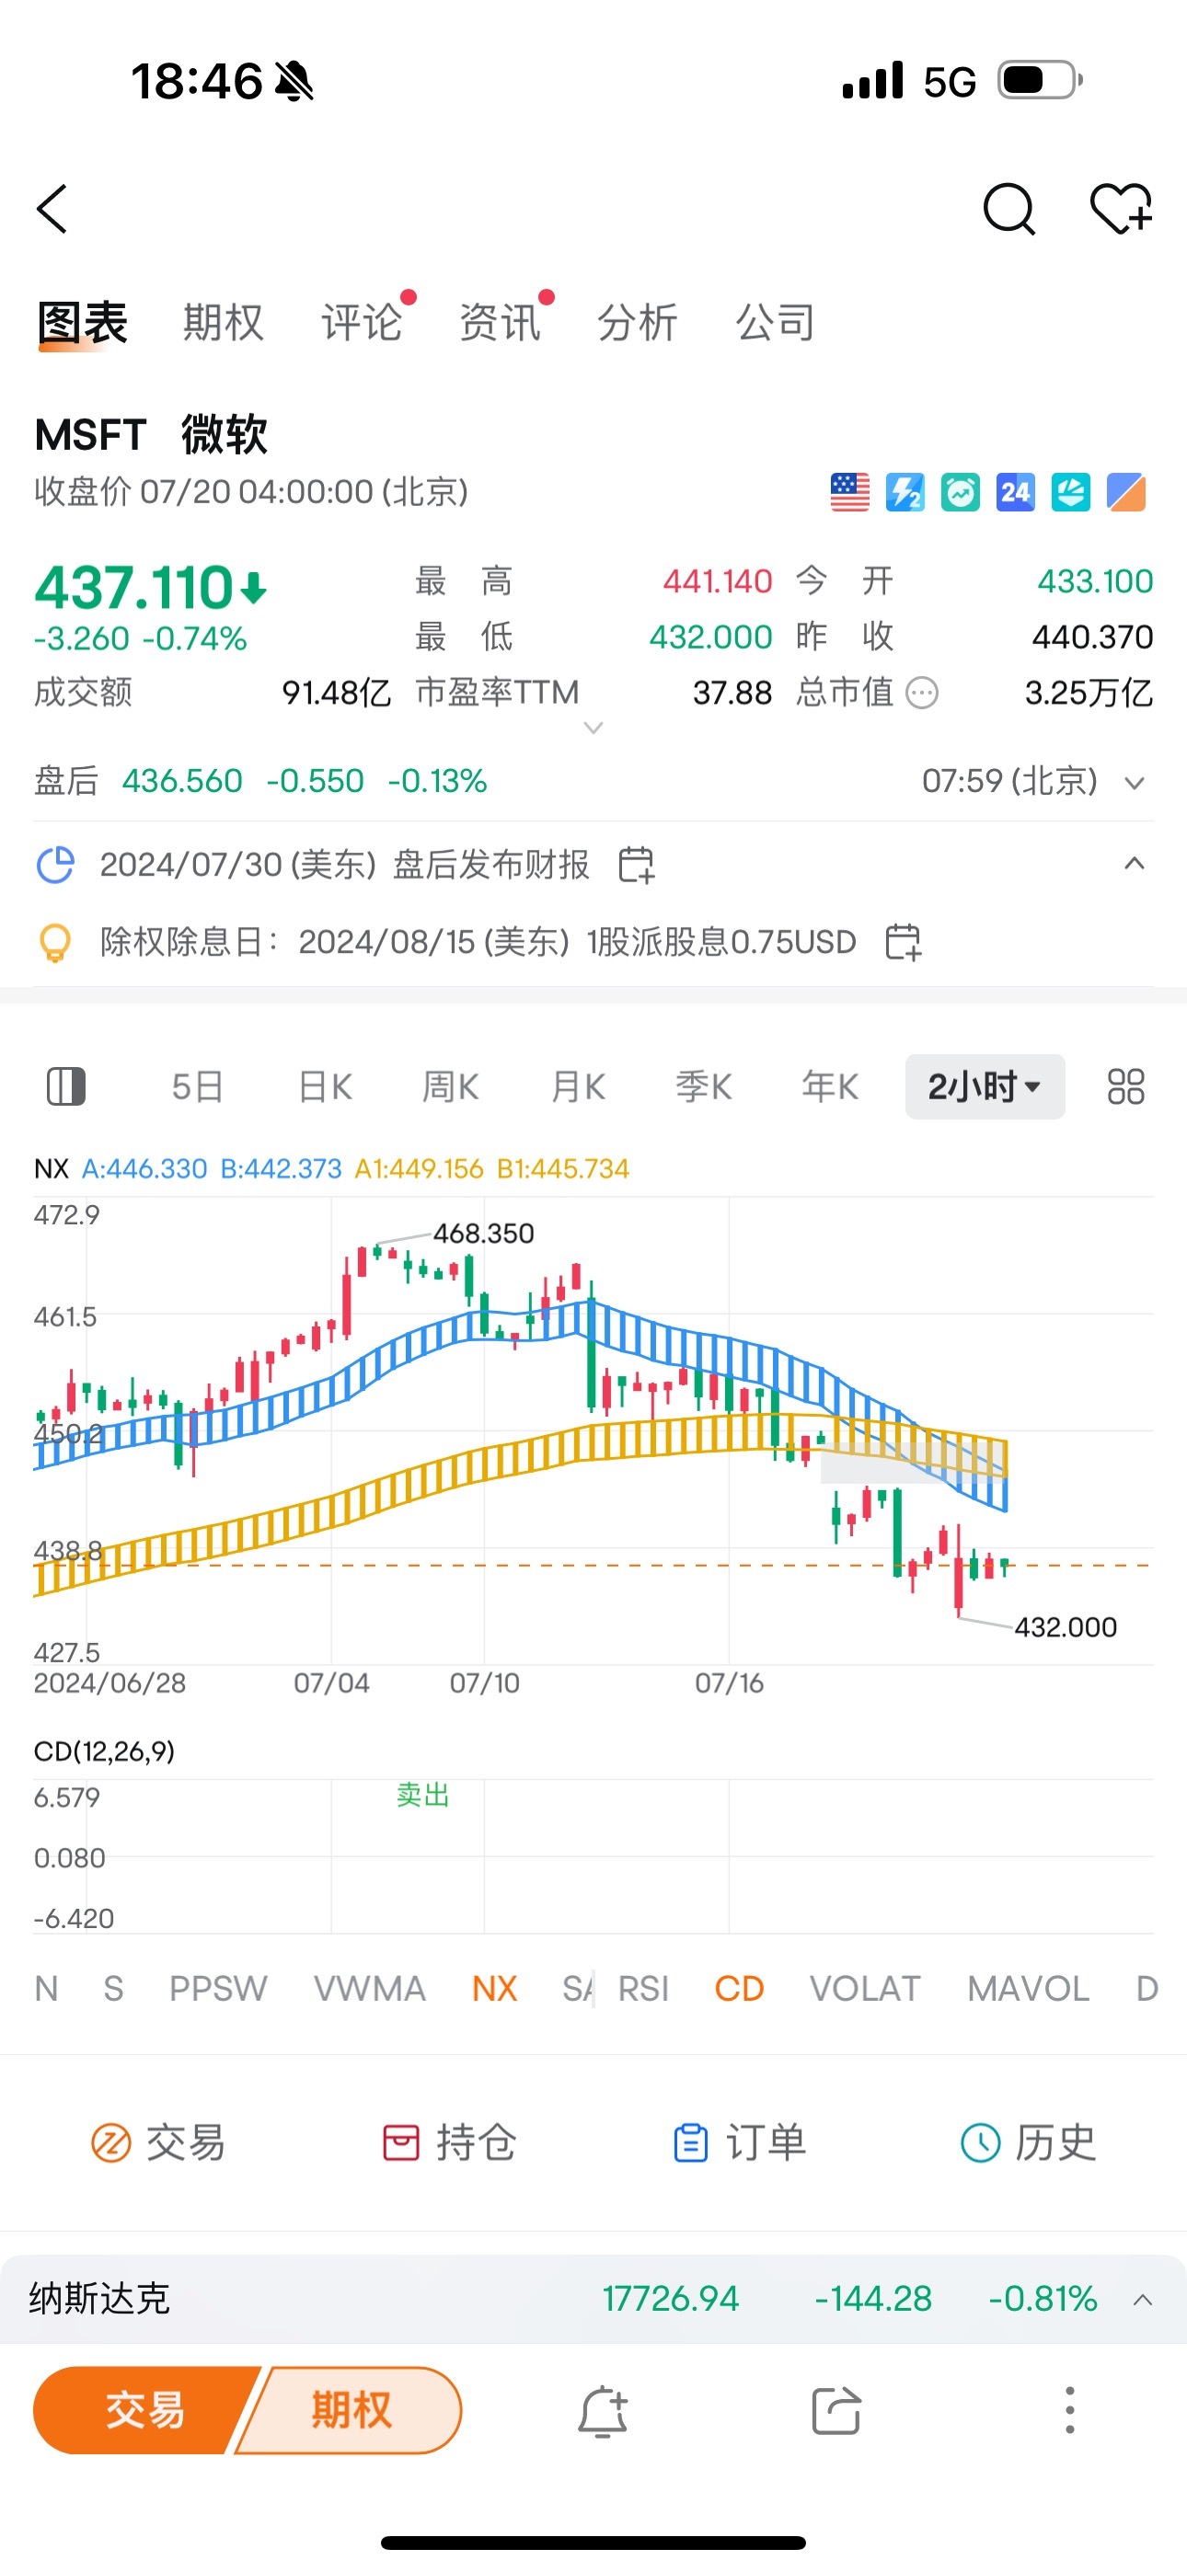Toggle the MAVOL sub-indicator
Screen dimensions: 1187x2572
tap(1028, 1989)
